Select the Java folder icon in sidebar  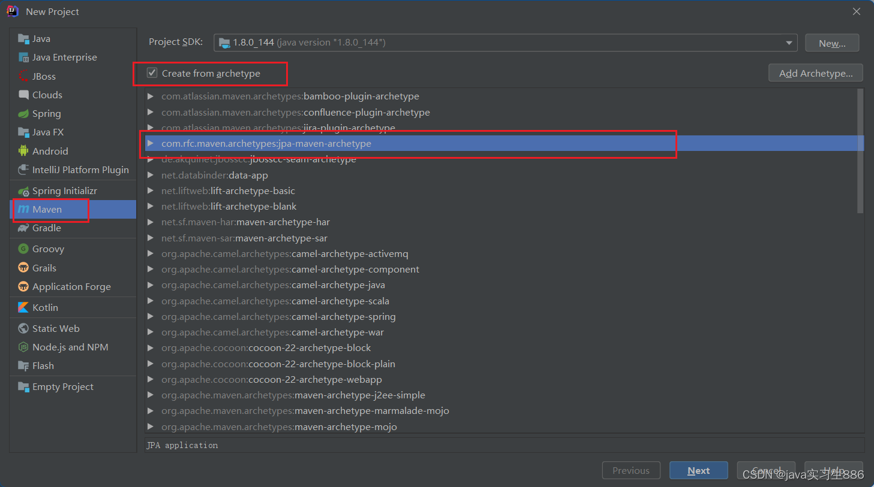[23, 39]
